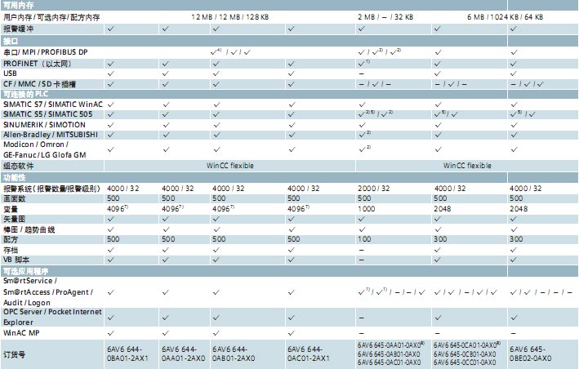This screenshot has width=579, height=369.
Task: Click order number 6AV6 645-0AB01-0AX0
Action: tap(389, 353)
